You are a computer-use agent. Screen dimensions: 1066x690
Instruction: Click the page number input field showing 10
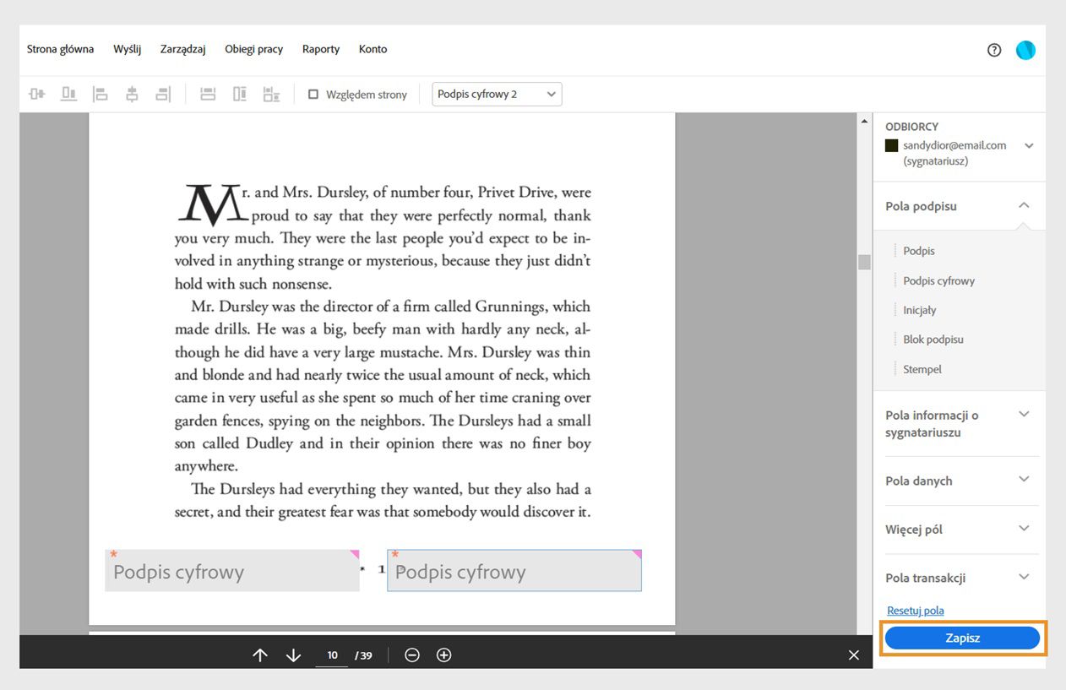332,655
